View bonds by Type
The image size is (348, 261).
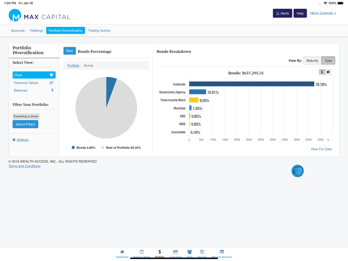pos(328,61)
